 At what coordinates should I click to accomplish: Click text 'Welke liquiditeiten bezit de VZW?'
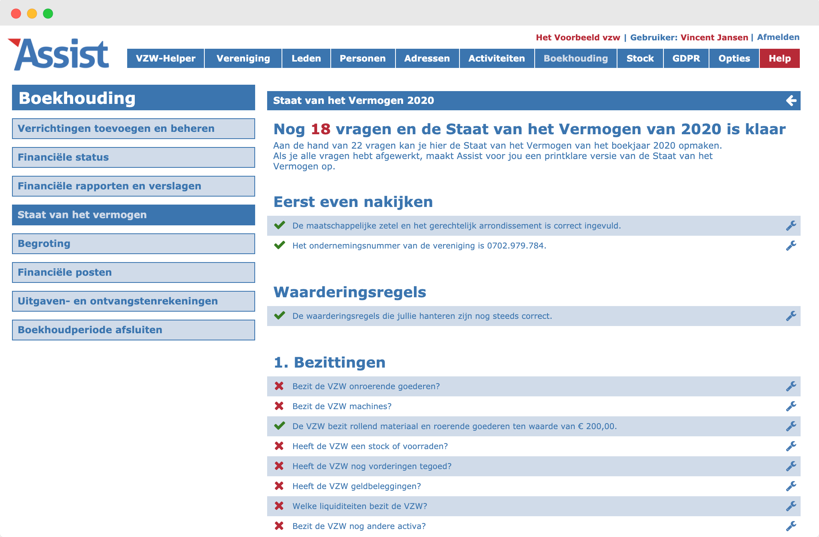[x=360, y=506]
